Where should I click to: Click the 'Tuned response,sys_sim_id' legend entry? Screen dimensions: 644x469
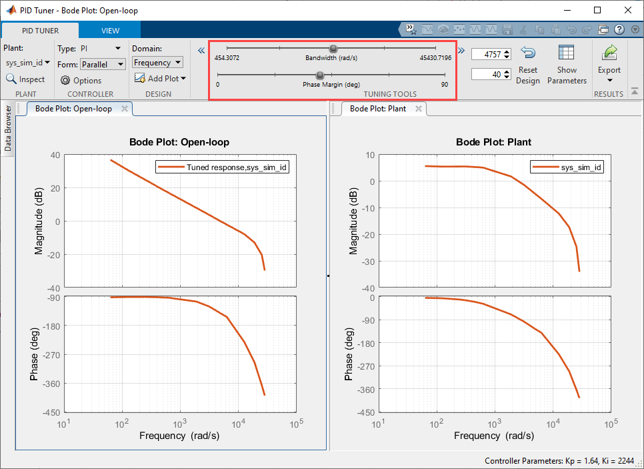point(222,167)
